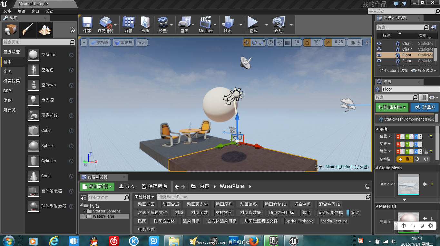Open the 窗口 window menu
The height and width of the screenshot is (246, 440).
coord(35,11)
